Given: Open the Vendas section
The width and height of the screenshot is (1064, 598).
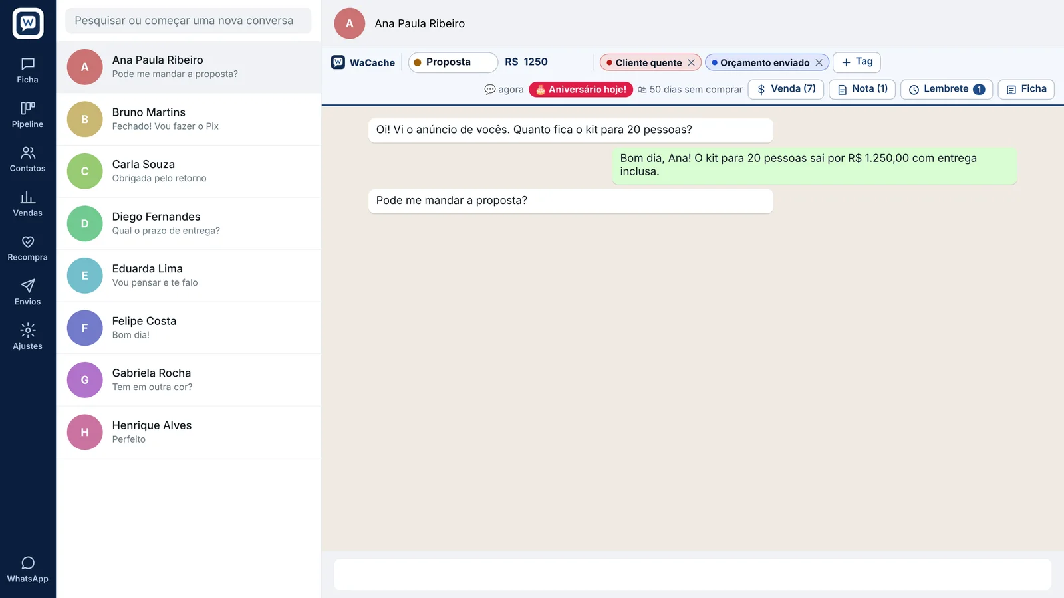Looking at the screenshot, I should (x=27, y=204).
